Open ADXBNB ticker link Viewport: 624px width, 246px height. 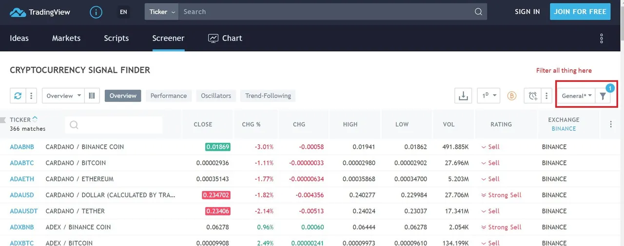coord(21,227)
